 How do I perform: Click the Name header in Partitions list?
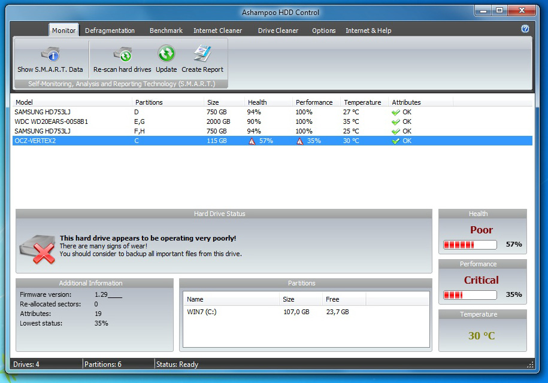click(x=231, y=299)
